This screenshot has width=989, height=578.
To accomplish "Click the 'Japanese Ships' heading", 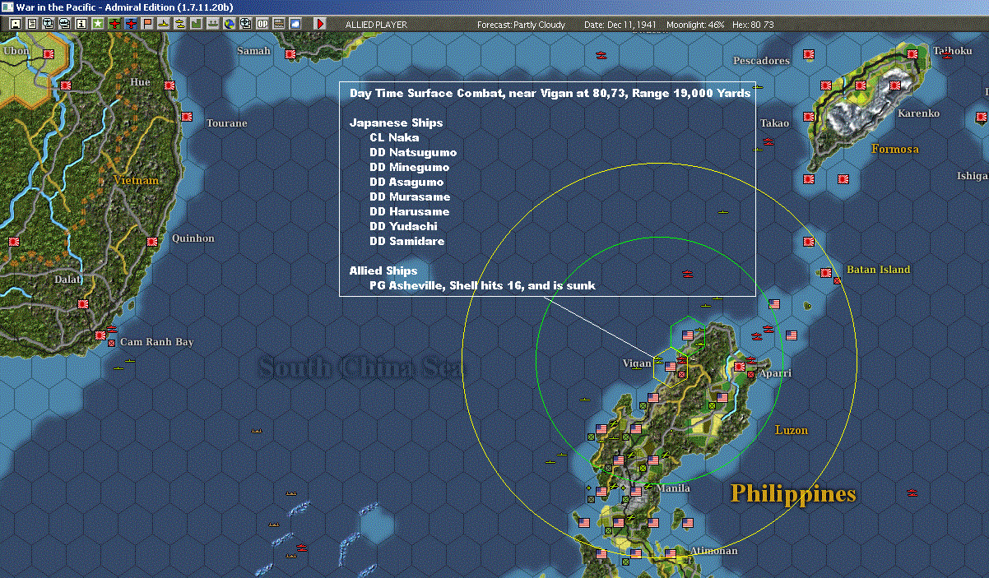I will (x=397, y=123).
